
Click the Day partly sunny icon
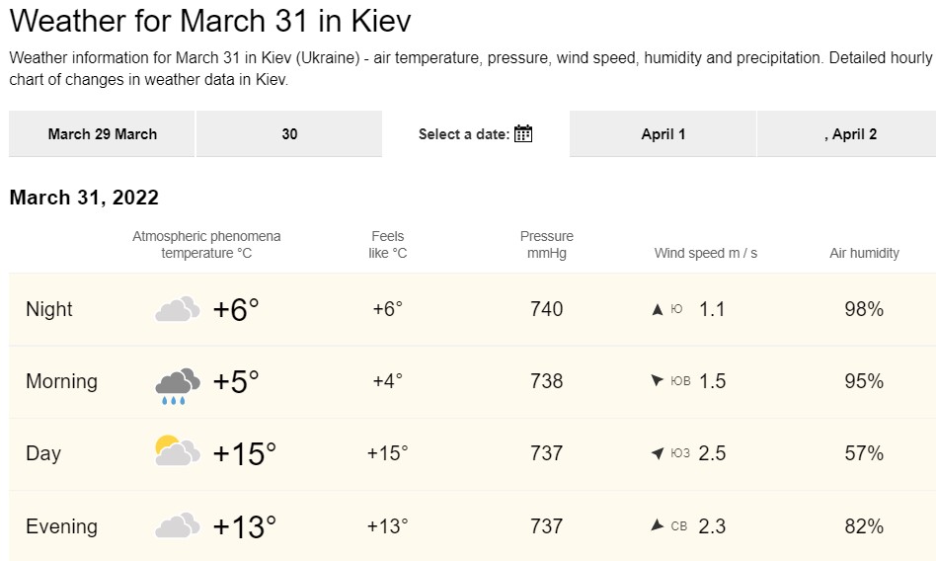(178, 452)
